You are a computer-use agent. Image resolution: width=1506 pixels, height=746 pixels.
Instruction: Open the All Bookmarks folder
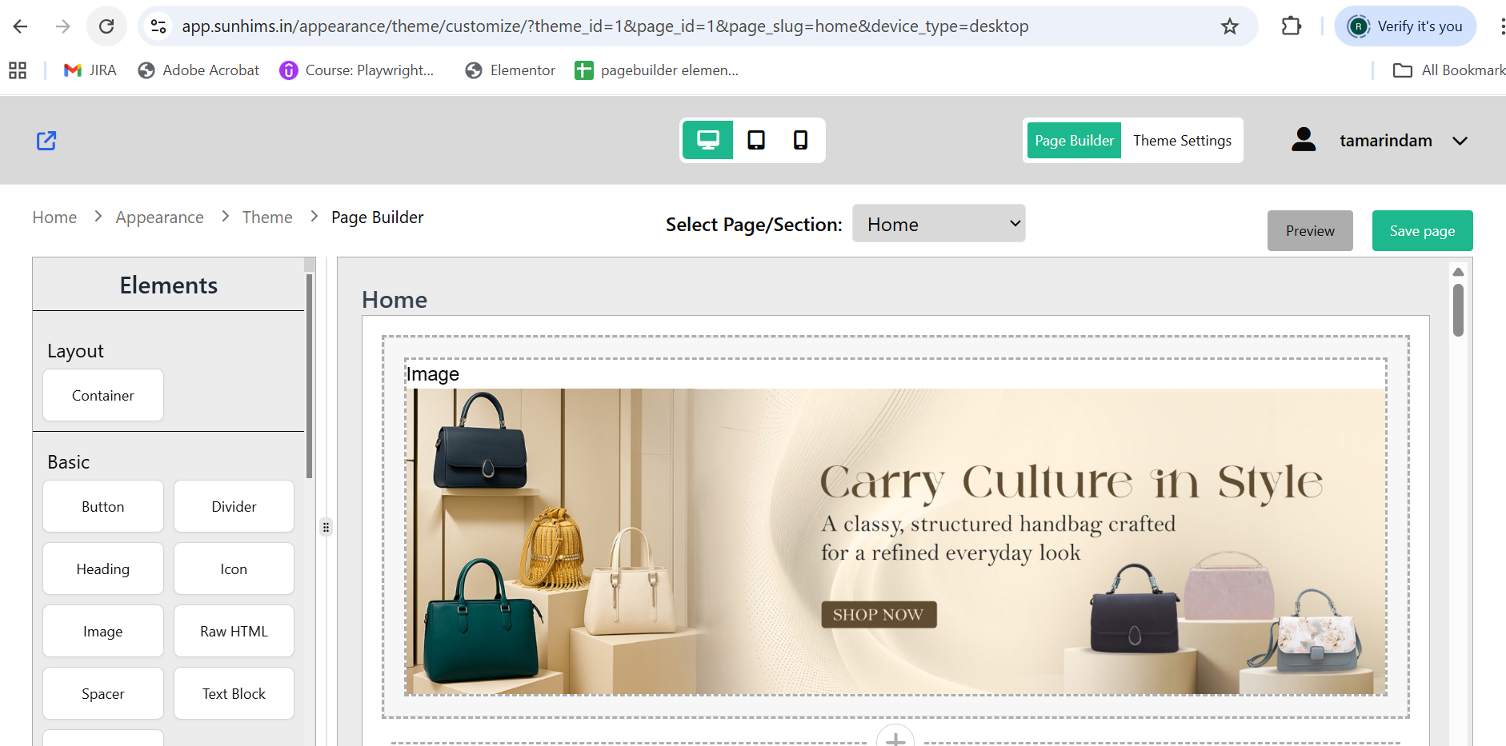[x=1449, y=70]
